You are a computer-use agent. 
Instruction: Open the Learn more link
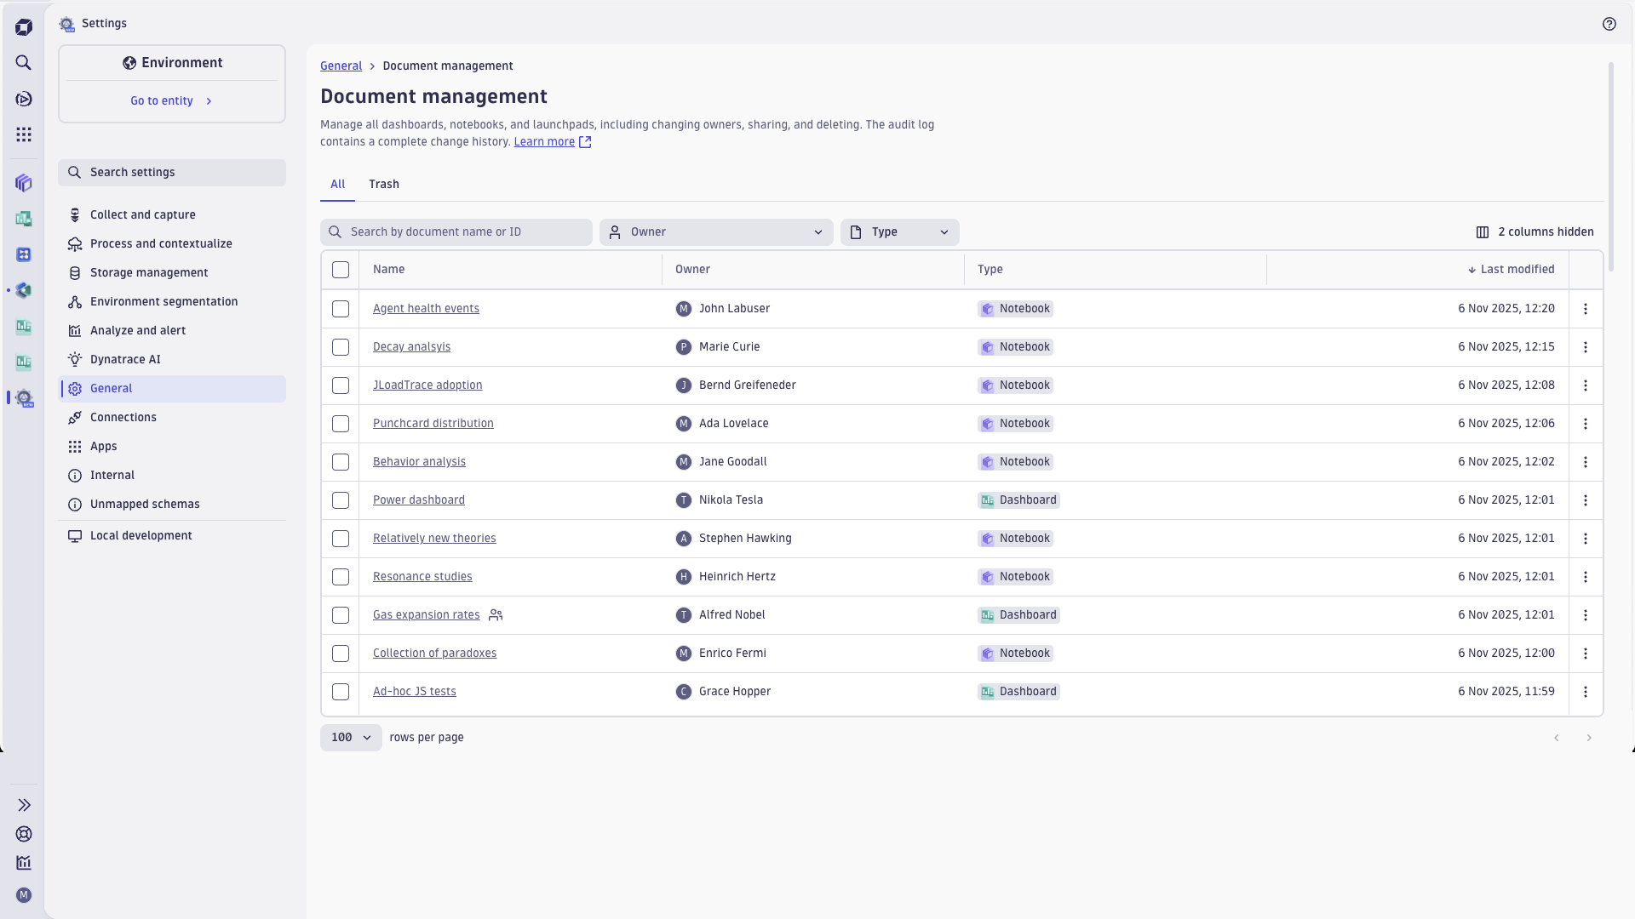(545, 142)
